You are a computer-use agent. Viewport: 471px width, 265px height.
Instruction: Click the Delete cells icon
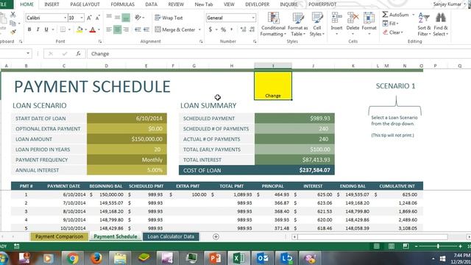tap(353, 18)
